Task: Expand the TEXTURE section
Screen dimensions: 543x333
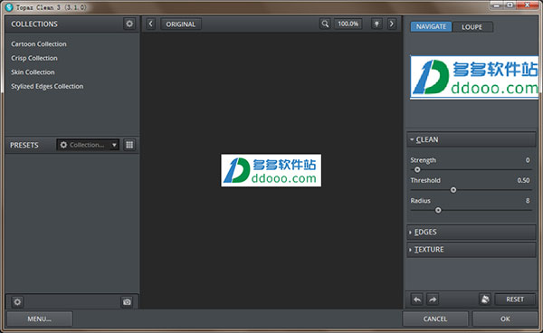Action: click(471, 249)
